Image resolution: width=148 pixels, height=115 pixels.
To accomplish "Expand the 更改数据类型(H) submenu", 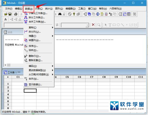I will (39, 70).
